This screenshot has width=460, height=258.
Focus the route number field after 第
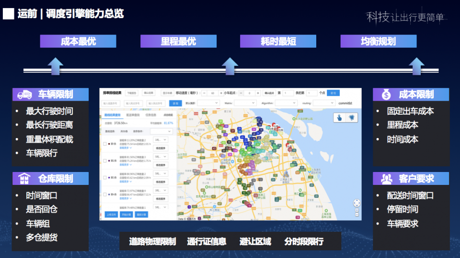(x=288, y=93)
